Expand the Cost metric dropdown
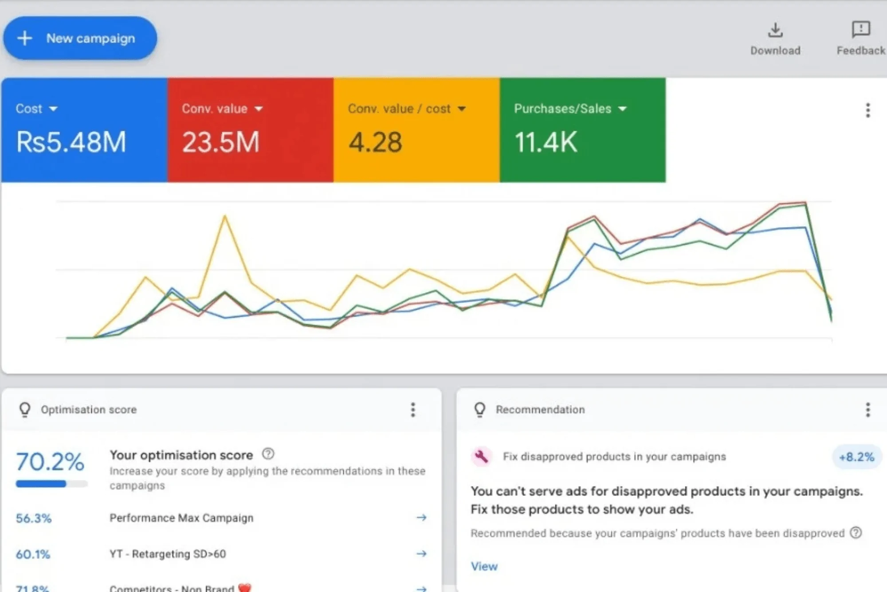Screen dimensions: 887x592 click(53, 109)
